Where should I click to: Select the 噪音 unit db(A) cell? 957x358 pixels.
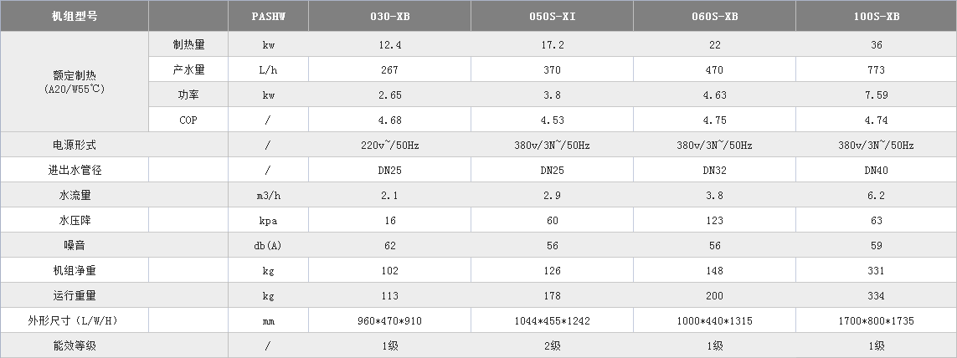[268, 245]
